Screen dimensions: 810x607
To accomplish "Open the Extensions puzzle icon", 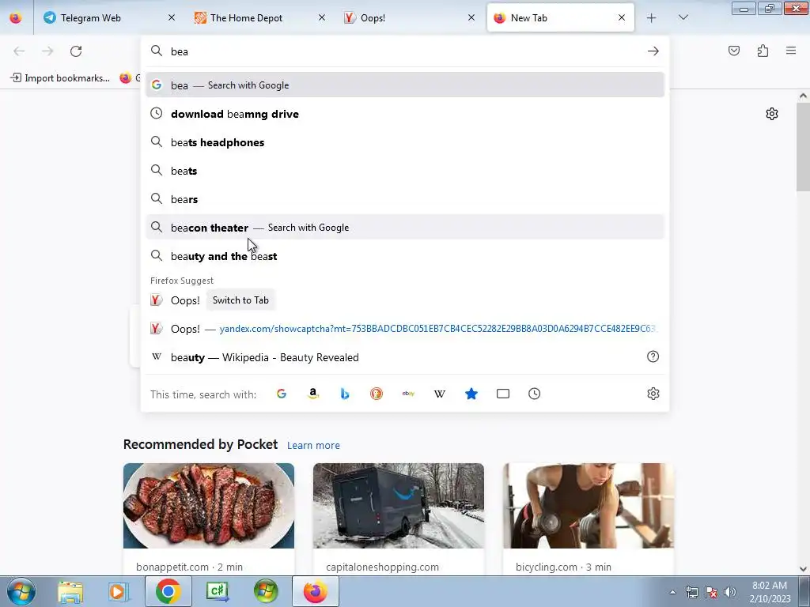I will click(x=763, y=51).
